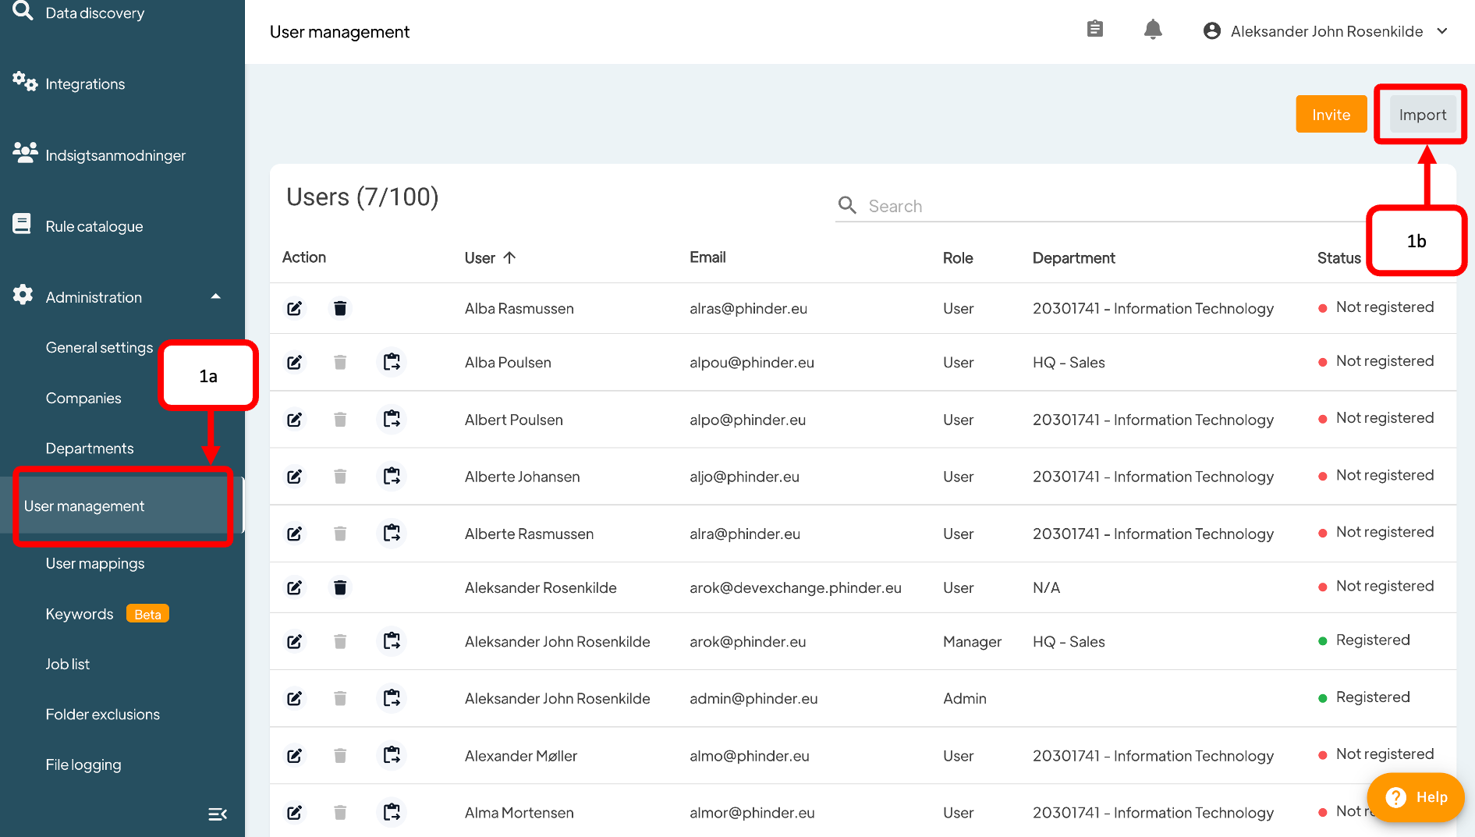Viewport: 1475px width, 837px height.
Task: Open Integrations from the sidebar
Action: pos(85,83)
